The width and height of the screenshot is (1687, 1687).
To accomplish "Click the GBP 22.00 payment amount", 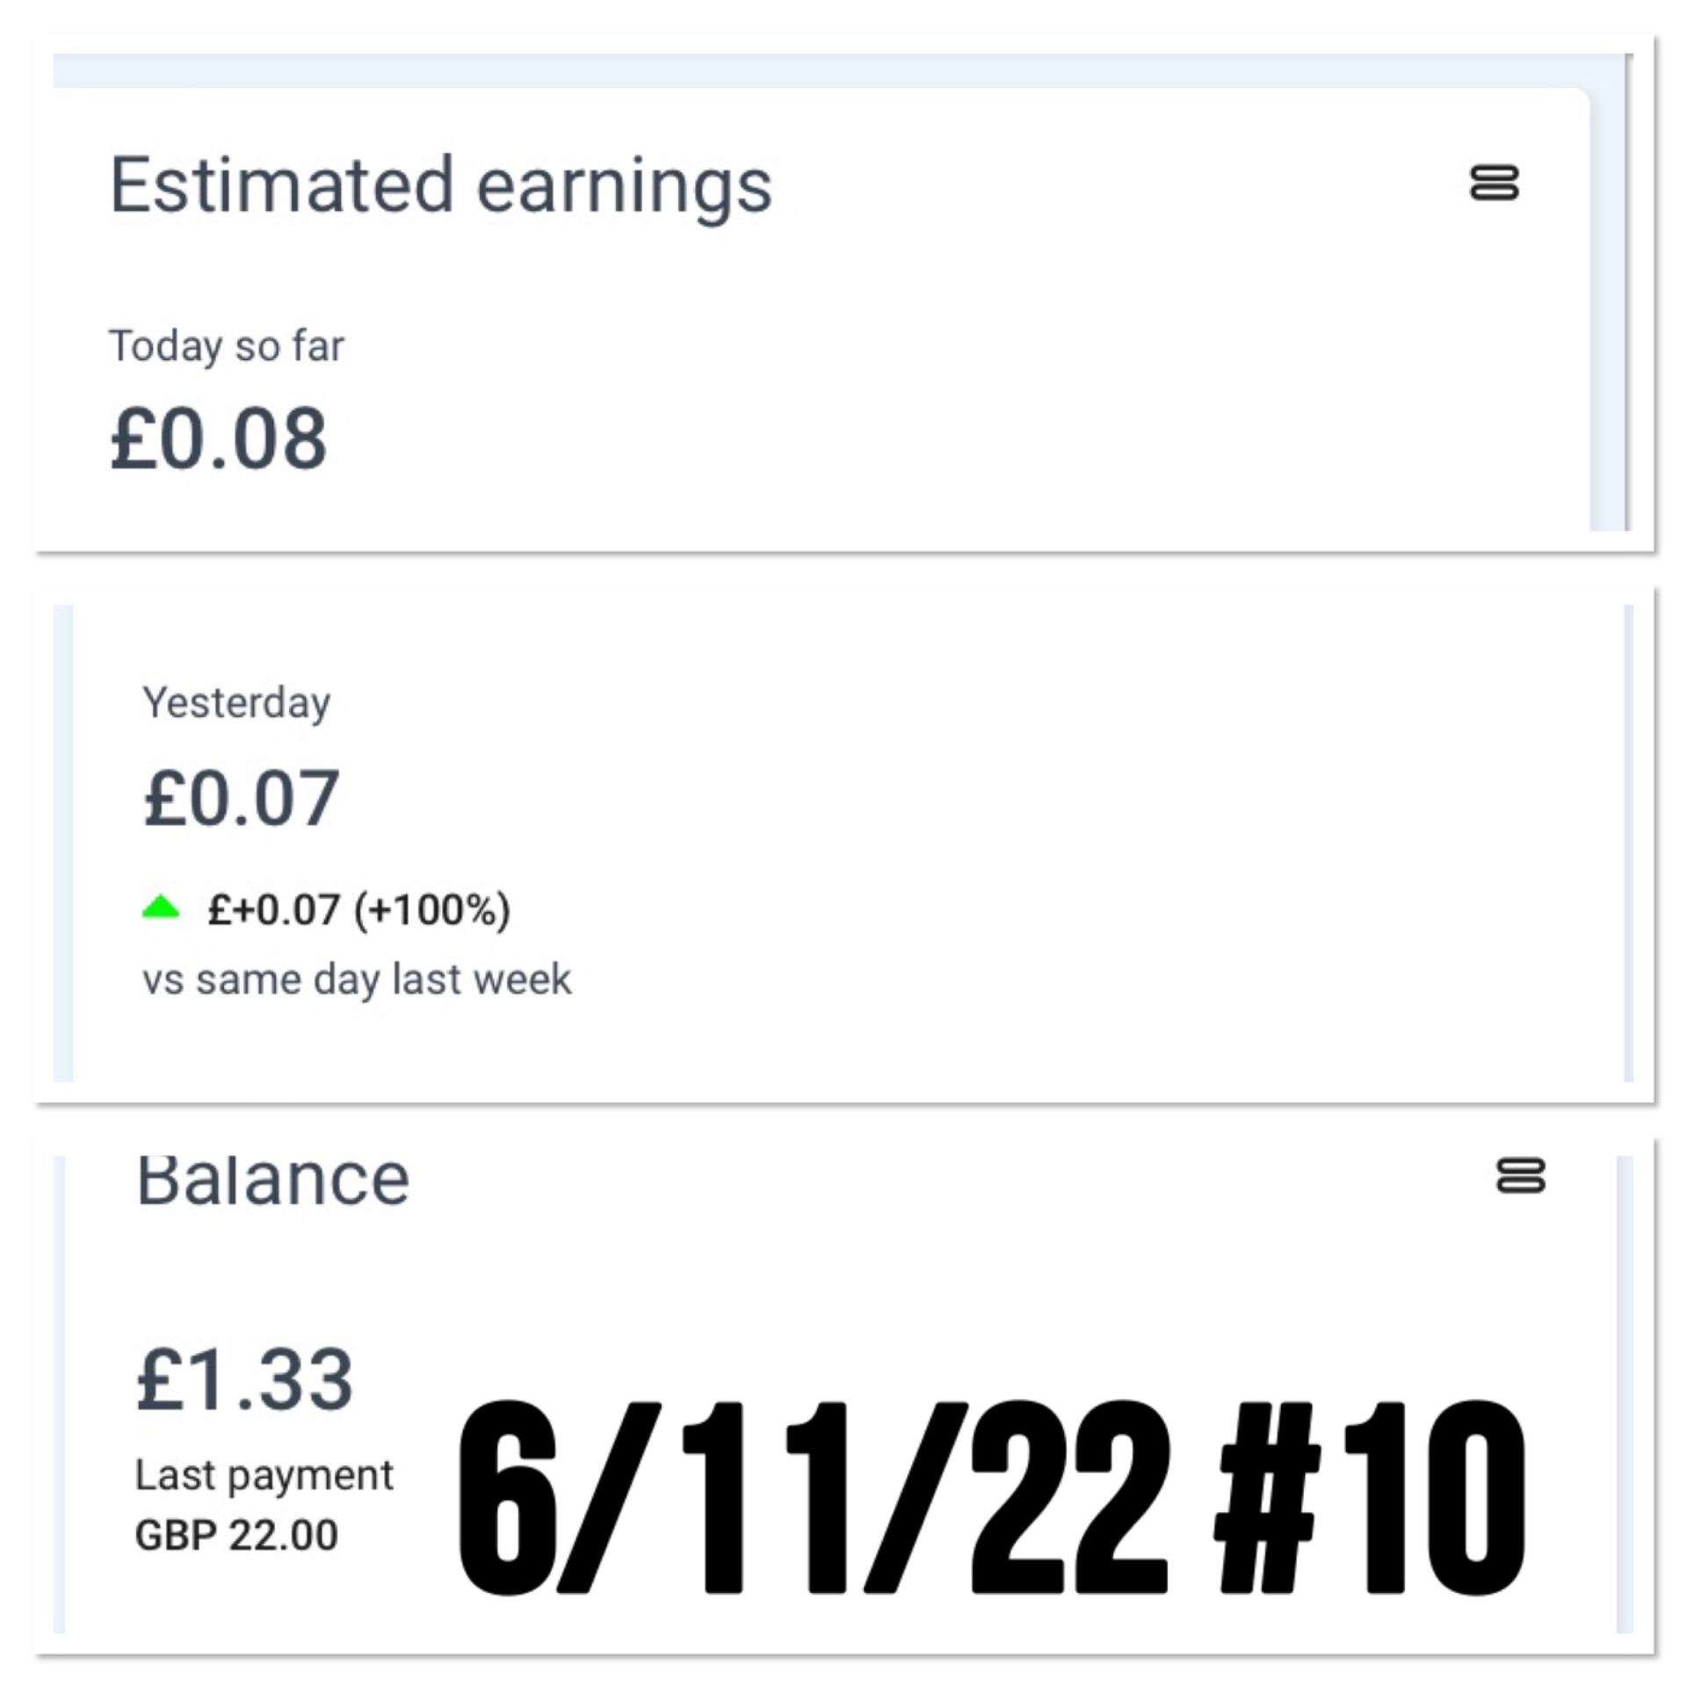I will [236, 1535].
